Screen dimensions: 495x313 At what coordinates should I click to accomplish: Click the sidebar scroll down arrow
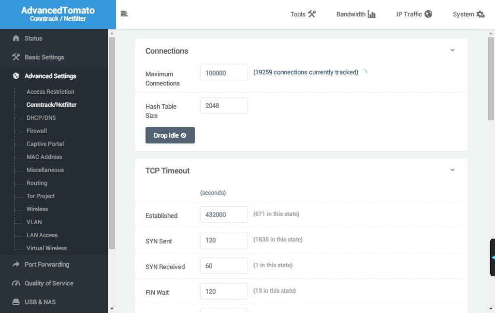click(x=112, y=308)
